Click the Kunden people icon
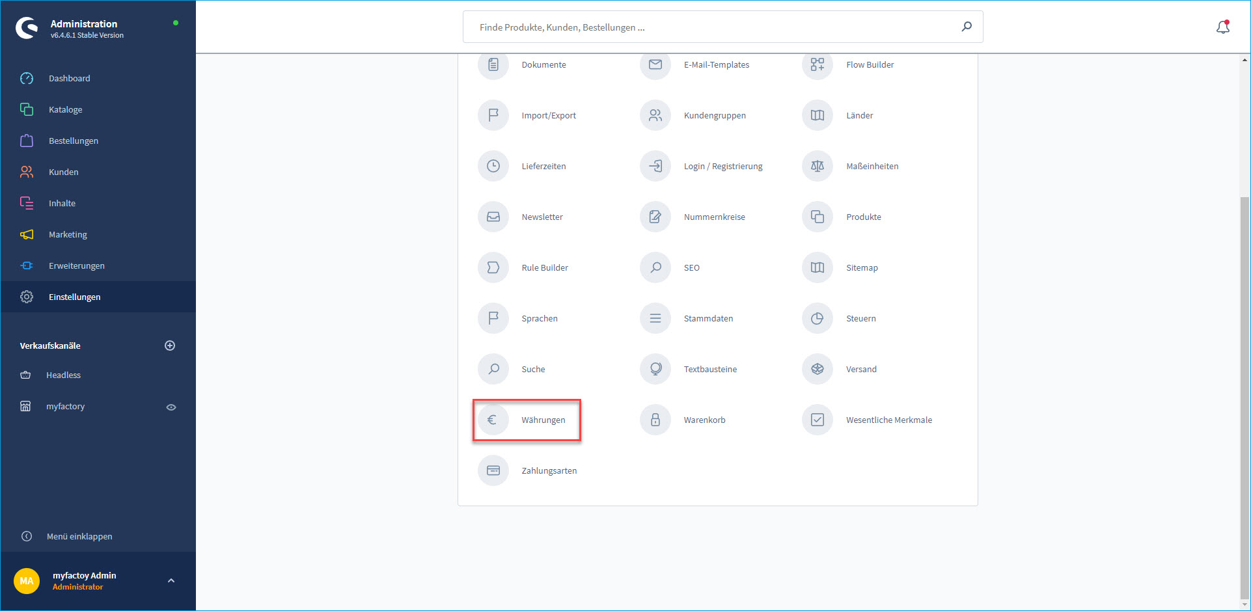This screenshot has width=1251, height=611. [x=27, y=172]
